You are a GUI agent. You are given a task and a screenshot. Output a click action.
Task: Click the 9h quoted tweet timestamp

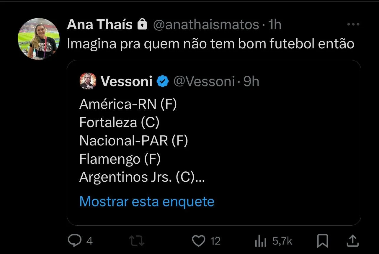[251, 81]
